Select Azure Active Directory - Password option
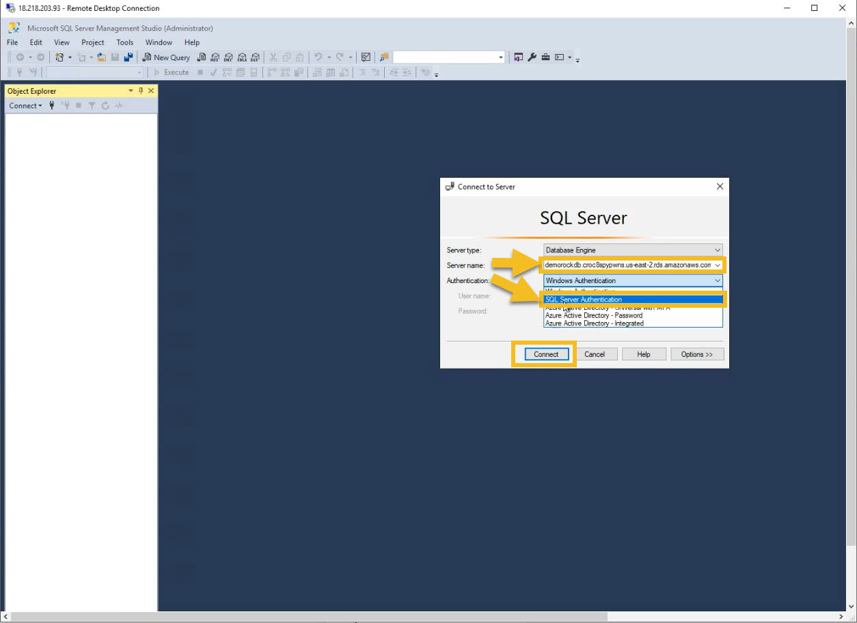 pyautogui.click(x=633, y=315)
